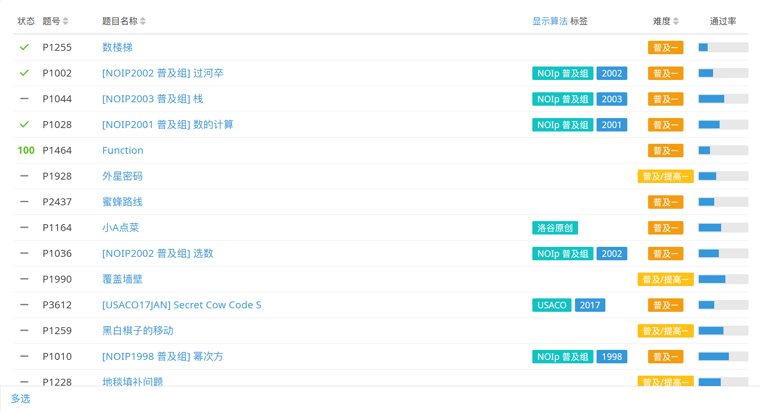
Task: Click the pass-rate bar for P1990
Action: click(723, 279)
